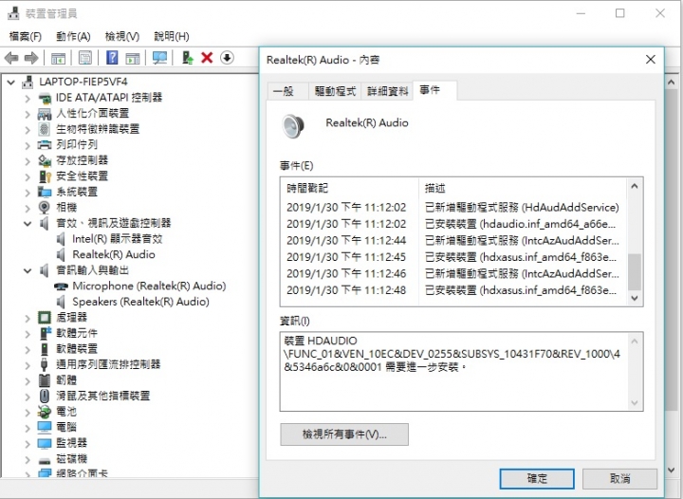This screenshot has height=499, width=683.
Task: Click the events list scrollbar up arrow
Action: coord(635,186)
